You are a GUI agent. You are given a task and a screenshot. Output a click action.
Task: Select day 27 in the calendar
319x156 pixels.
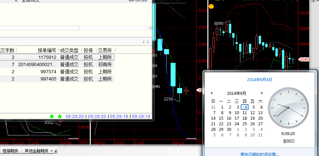coord(260,124)
